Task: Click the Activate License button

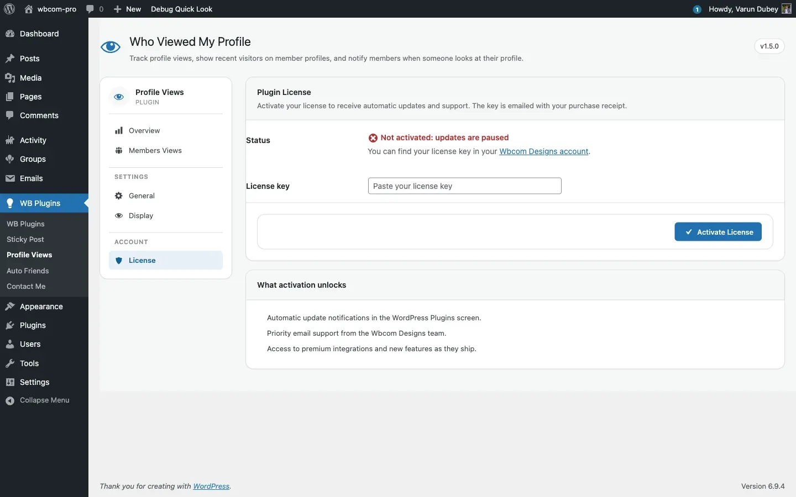Action: pyautogui.click(x=718, y=232)
